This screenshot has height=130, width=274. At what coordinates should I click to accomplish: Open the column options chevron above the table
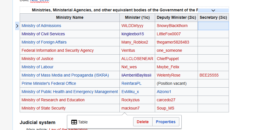click(x=213, y=10)
